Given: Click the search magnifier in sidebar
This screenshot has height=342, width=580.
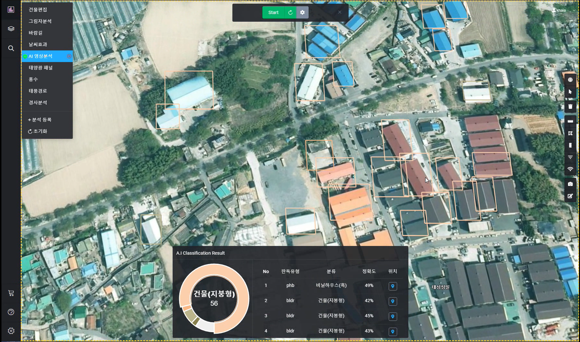Looking at the screenshot, I should [x=11, y=48].
